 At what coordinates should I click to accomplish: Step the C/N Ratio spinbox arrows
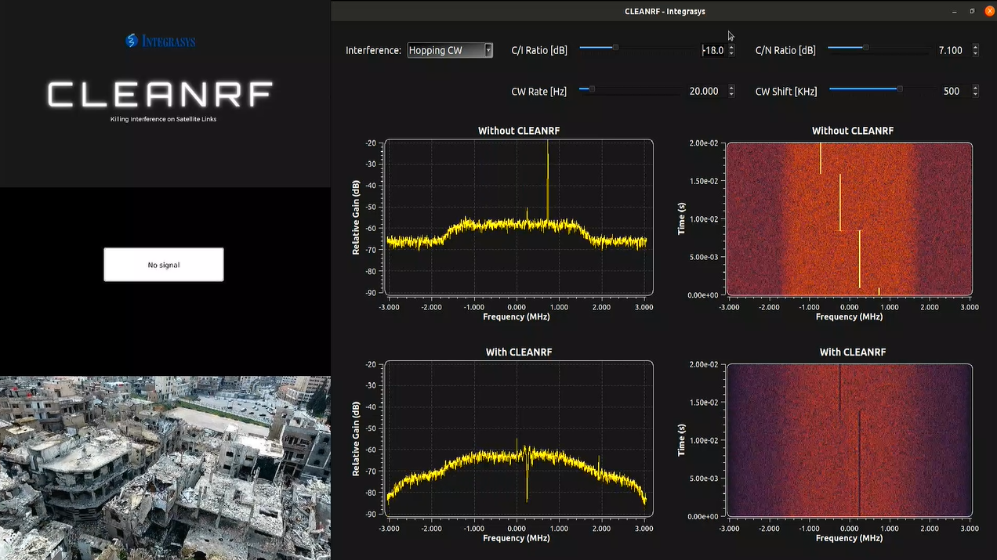coord(975,50)
